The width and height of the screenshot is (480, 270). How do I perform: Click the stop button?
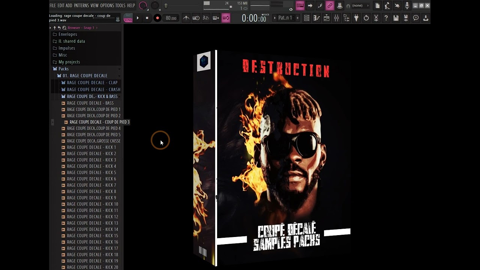click(147, 18)
